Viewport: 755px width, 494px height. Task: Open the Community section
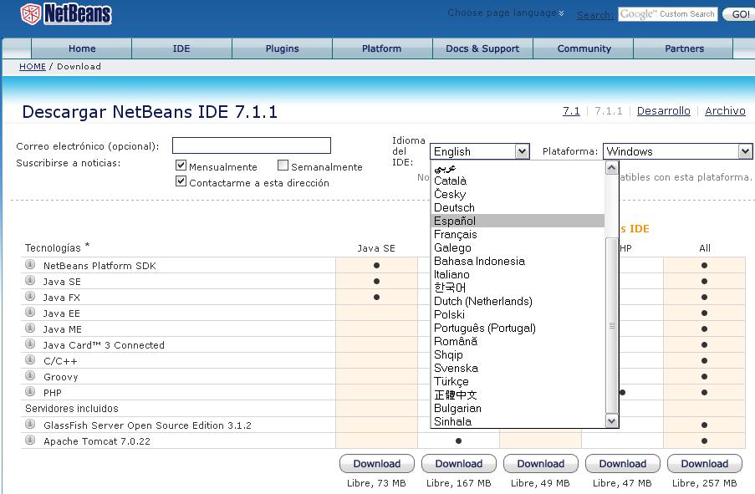pyautogui.click(x=583, y=48)
